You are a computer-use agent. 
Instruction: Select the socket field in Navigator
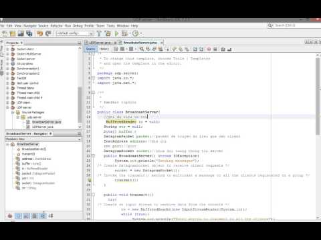coord(38,183)
